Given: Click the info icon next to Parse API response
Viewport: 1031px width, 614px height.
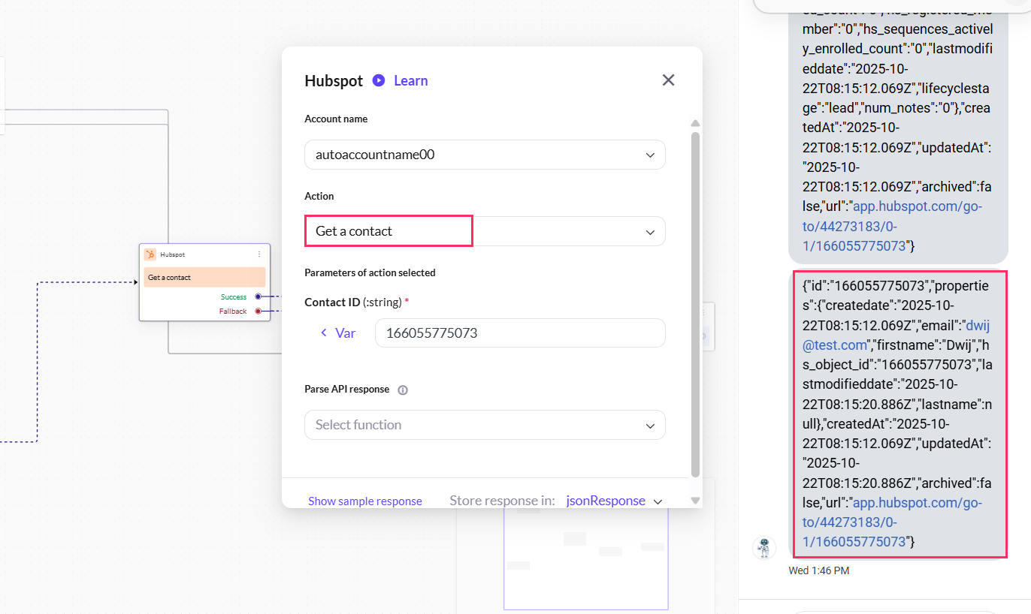Looking at the screenshot, I should click(x=403, y=390).
